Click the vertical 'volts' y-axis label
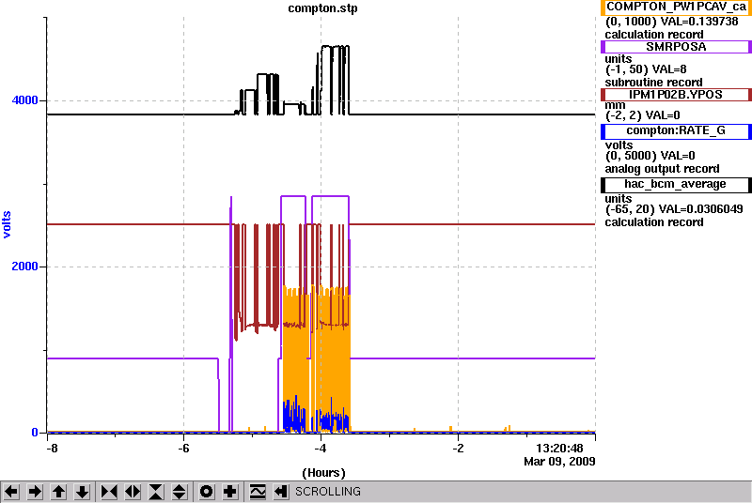The width and height of the screenshot is (752, 503). (x=8, y=224)
